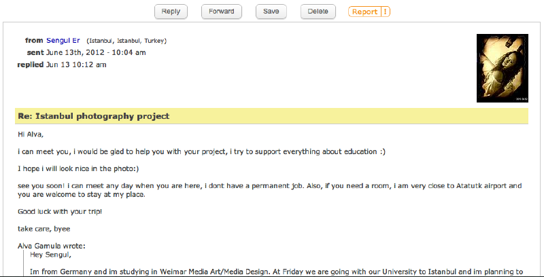Screen dimensions: 544x277
Task: Click the greeting line Hi Alva
Action: (31, 134)
